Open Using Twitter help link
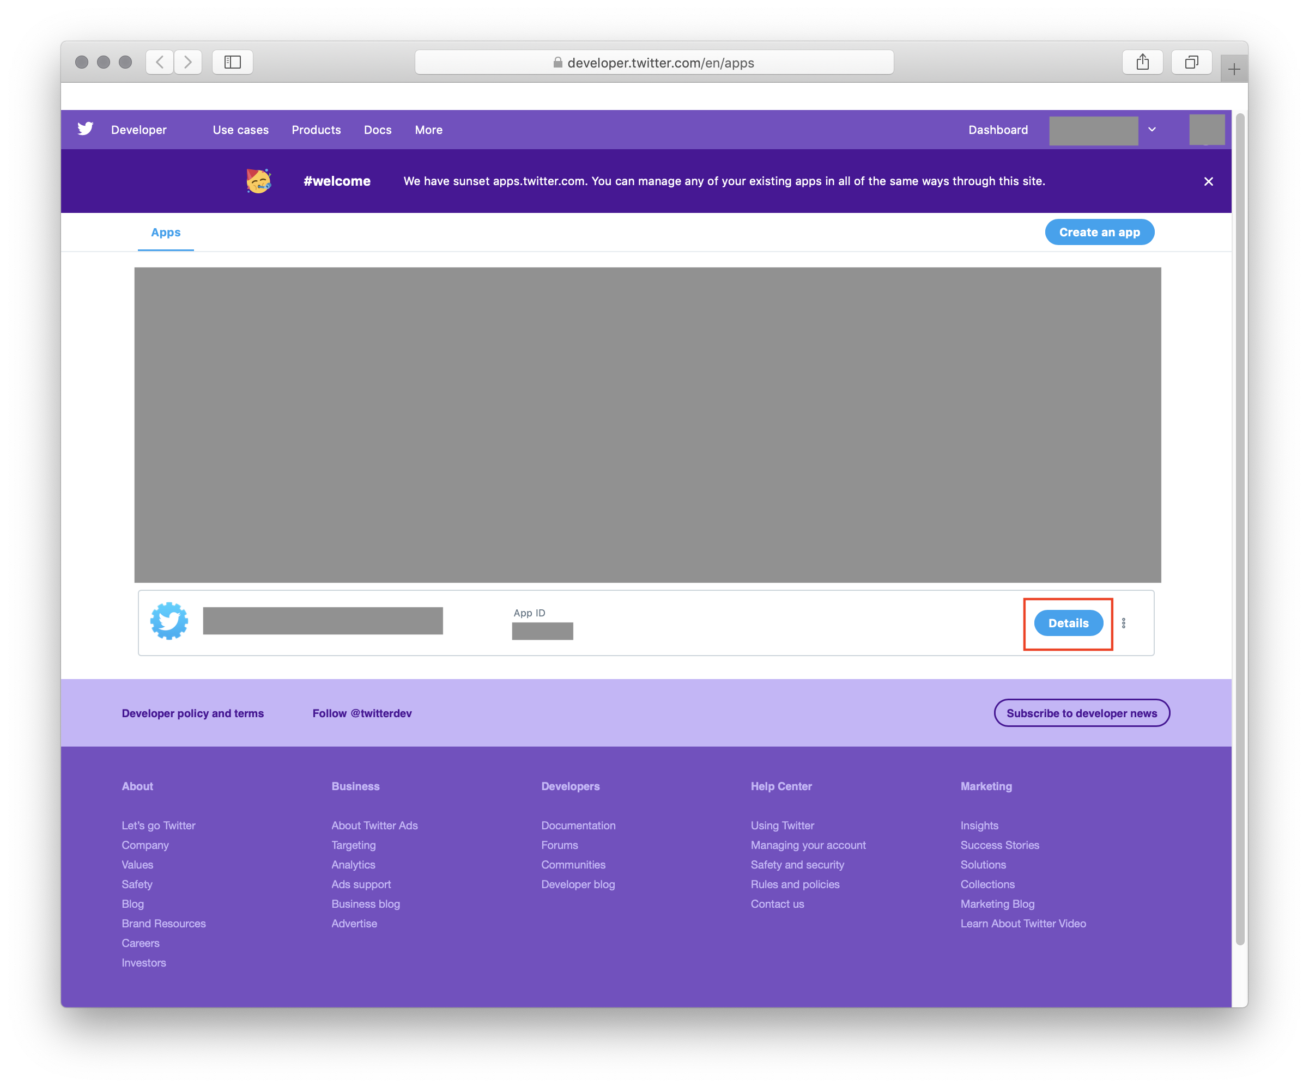Image resolution: width=1309 pixels, height=1088 pixels. click(782, 825)
